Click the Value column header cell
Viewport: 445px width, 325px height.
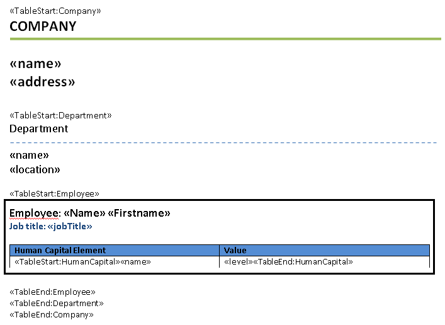pyautogui.click(x=235, y=250)
